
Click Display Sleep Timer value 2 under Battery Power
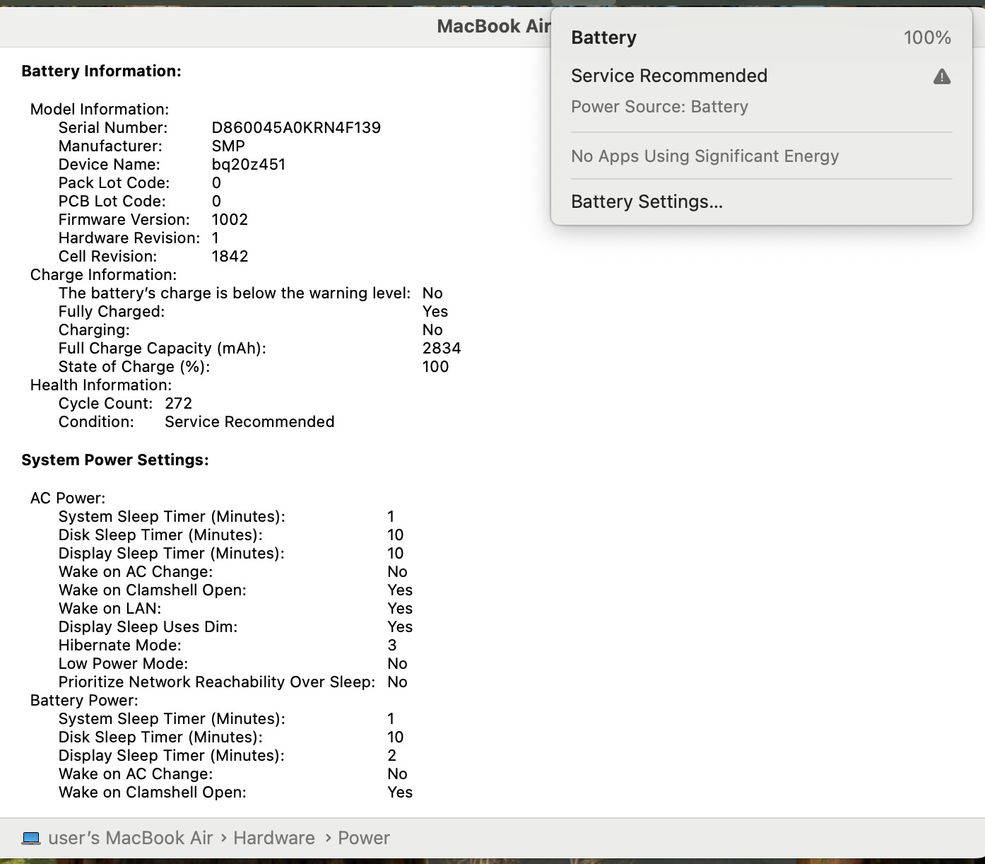coord(392,756)
